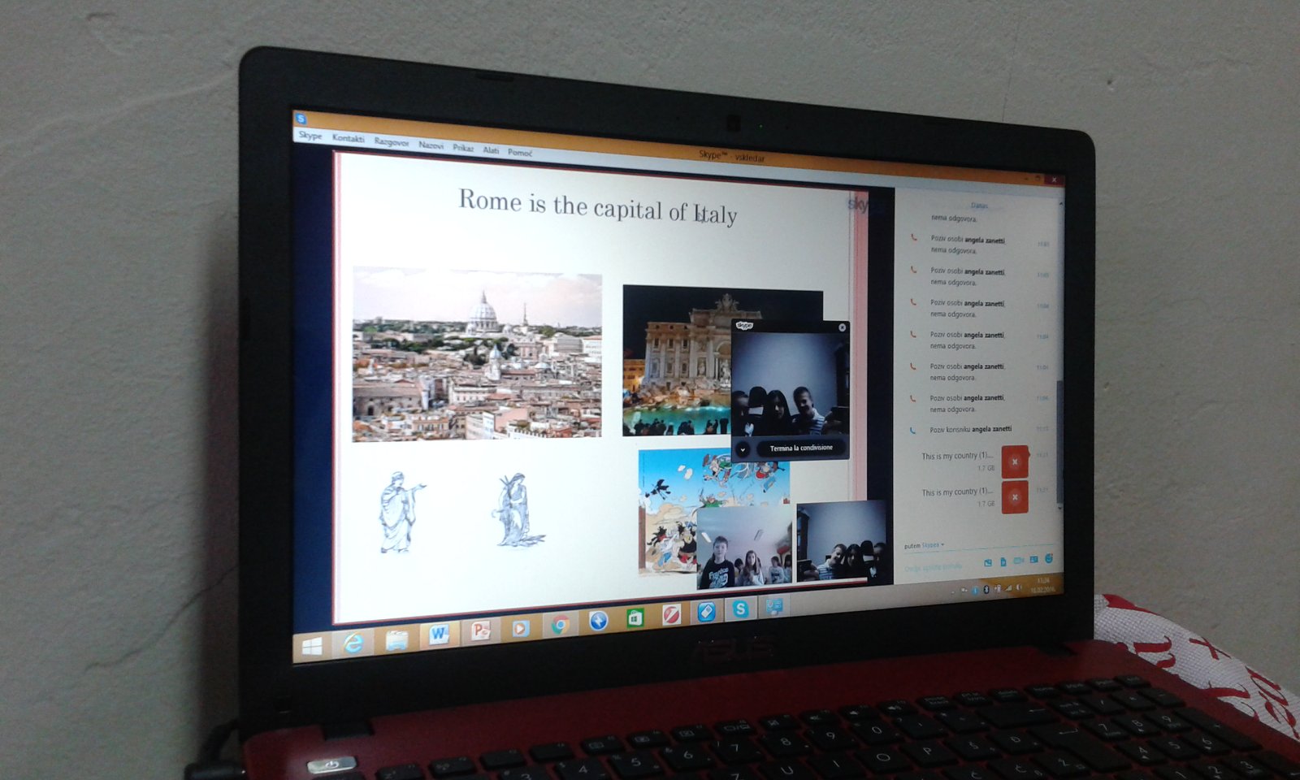This screenshot has height=780, width=1300.
Task: Click the Skype logo in title bar
Action: (x=301, y=119)
